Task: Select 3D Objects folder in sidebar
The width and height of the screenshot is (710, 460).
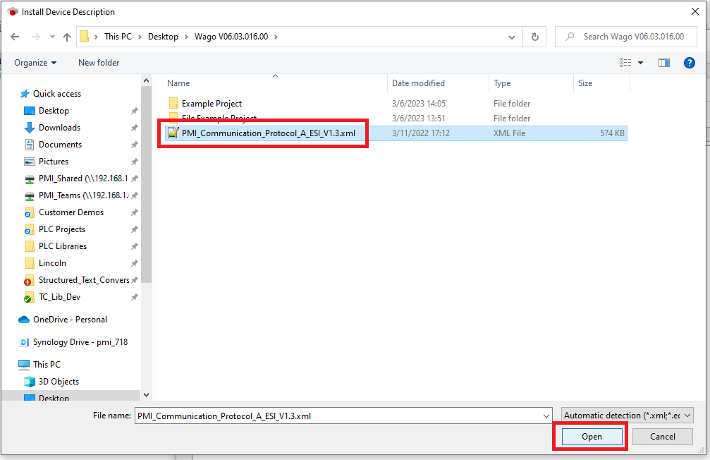Action: [59, 382]
